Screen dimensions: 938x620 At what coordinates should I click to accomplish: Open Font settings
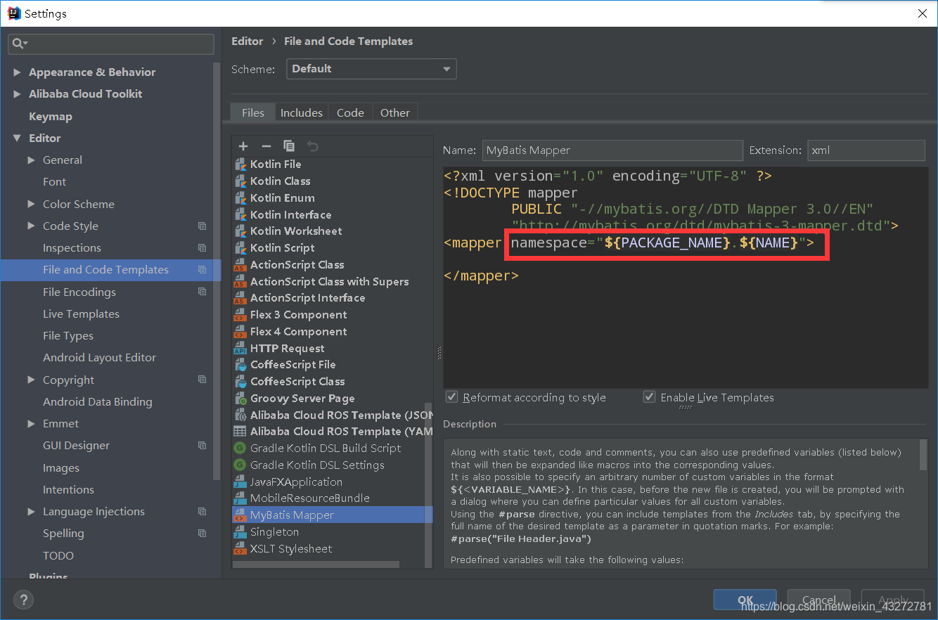click(x=54, y=182)
